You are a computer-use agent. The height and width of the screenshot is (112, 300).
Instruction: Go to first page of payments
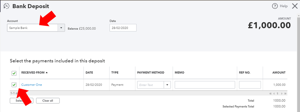[x=270, y=93]
